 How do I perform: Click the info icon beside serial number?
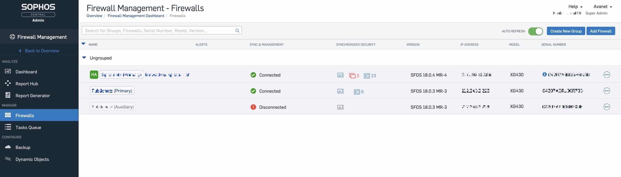544,75
